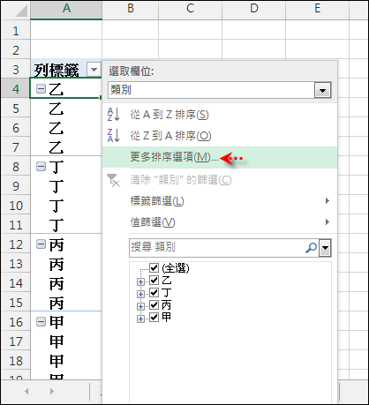Select row 2 header

pos(16,50)
